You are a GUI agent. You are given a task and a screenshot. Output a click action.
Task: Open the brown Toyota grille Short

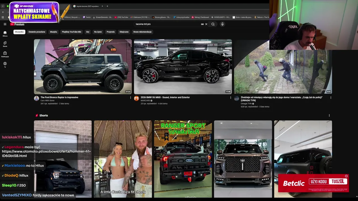point(243,159)
